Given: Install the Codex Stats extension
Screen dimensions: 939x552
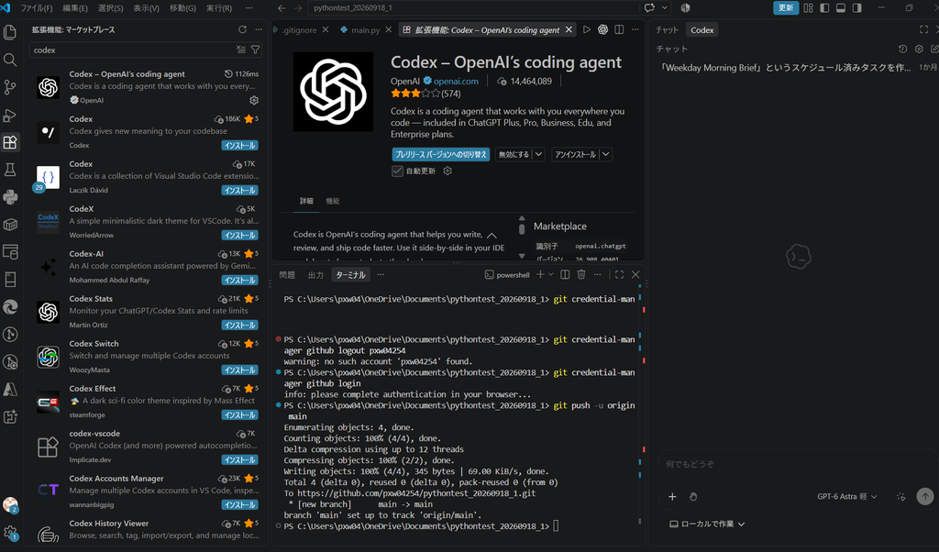Looking at the screenshot, I should click(x=239, y=326).
